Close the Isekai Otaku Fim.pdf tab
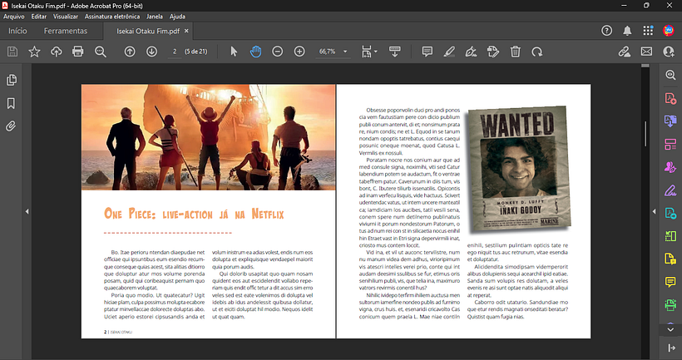This screenshot has height=360, width=682. click(x=186, y=31)
